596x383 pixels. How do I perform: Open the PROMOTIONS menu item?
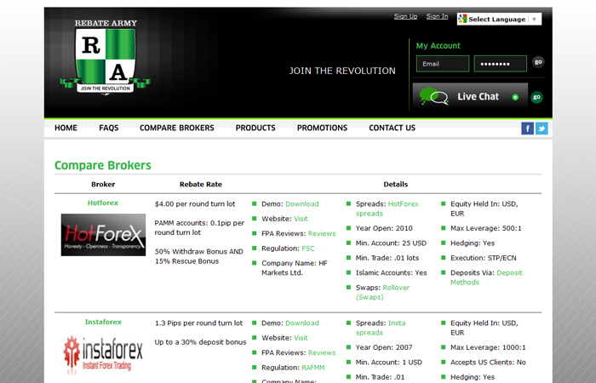click(x=322, y=128)
